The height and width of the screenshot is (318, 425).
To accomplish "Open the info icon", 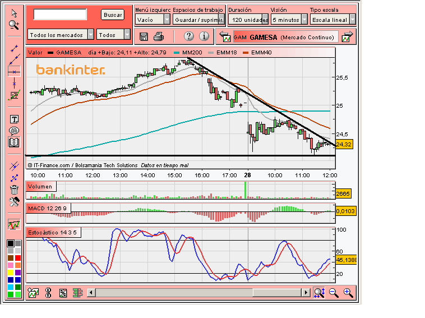I will click(204, 36).
